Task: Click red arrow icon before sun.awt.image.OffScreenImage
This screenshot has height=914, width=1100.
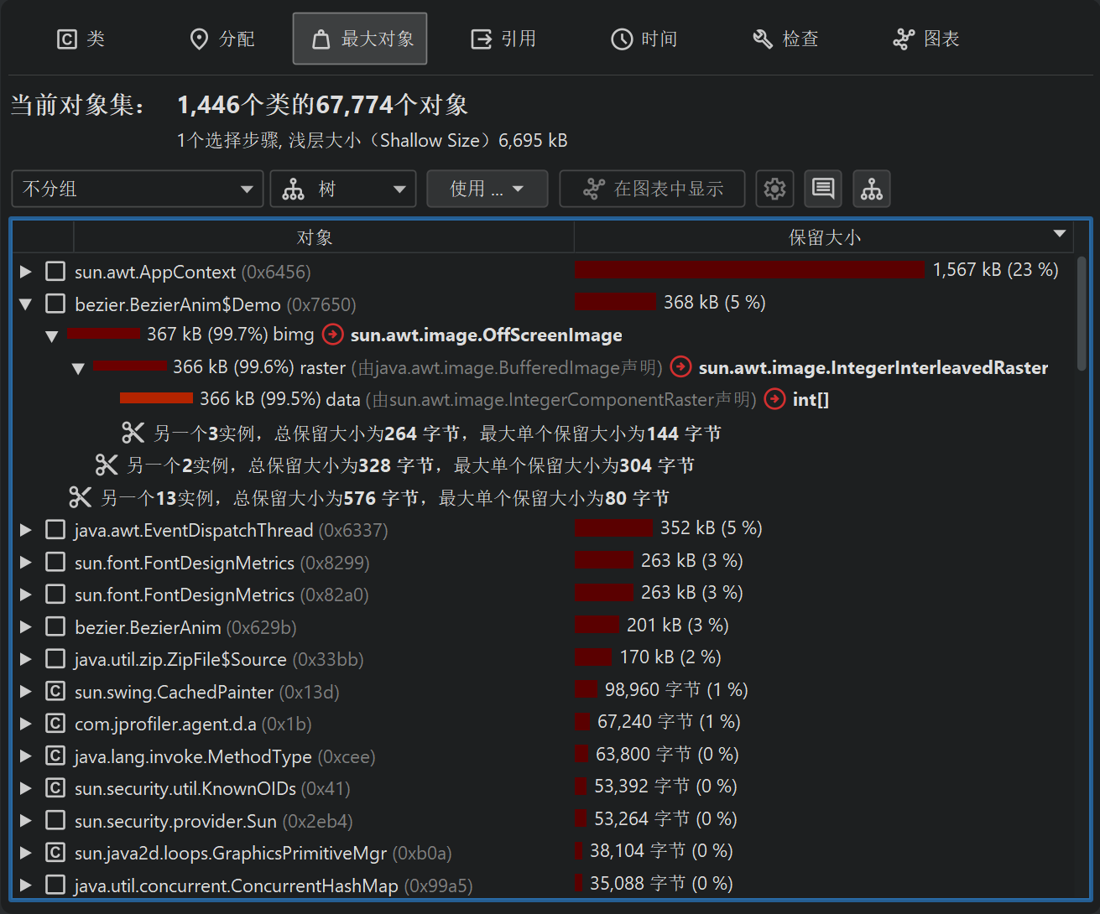Action: [x=333, y=335]
